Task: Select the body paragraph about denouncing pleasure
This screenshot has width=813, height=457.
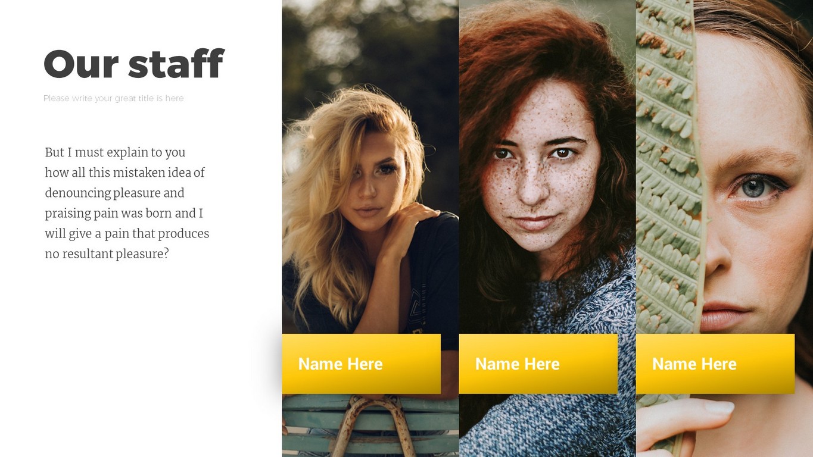Action: pyautogui.click(x=127, y=203)
